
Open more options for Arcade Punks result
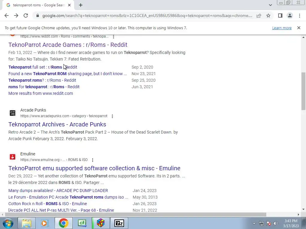coord(112,116)
